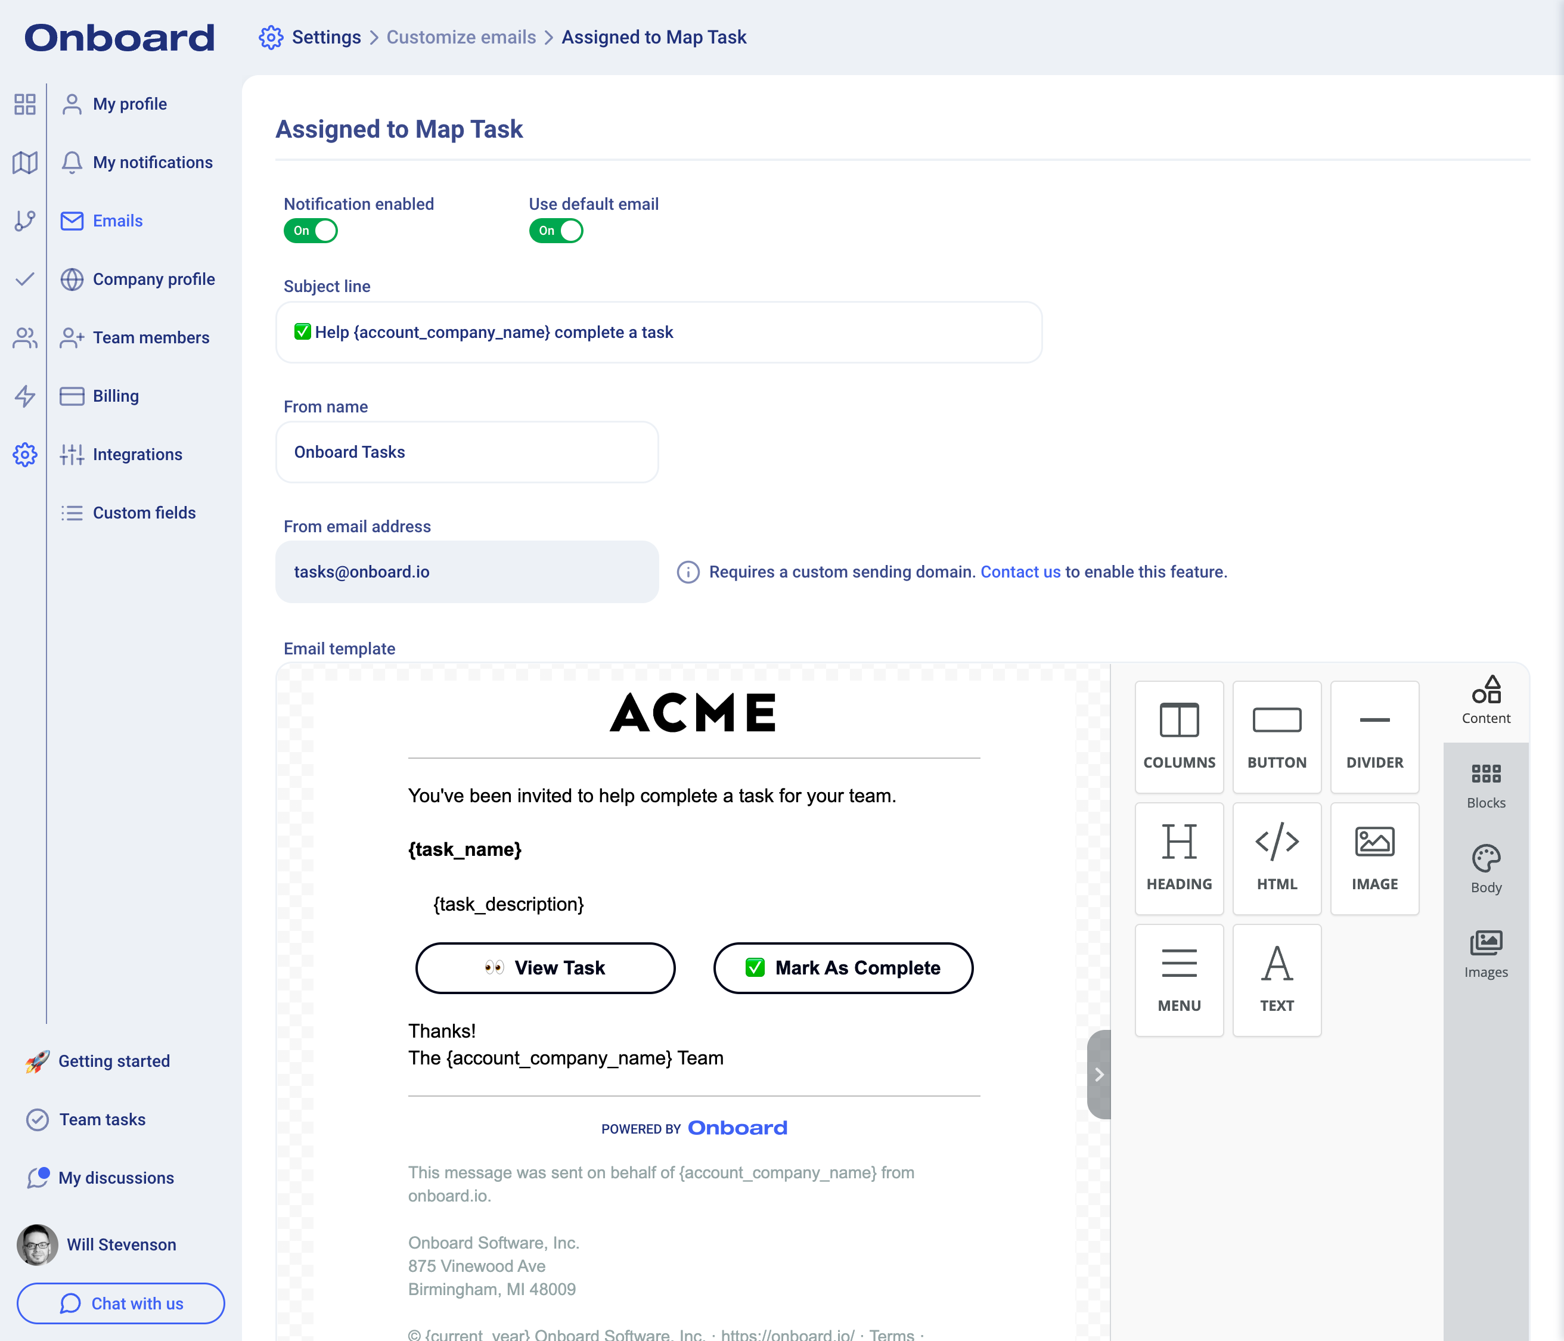Click the View Task button in template
Screen dimensions: 1564x1341
[x=545, y=968]
